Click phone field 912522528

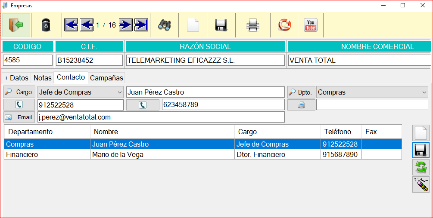coord(81,105)
